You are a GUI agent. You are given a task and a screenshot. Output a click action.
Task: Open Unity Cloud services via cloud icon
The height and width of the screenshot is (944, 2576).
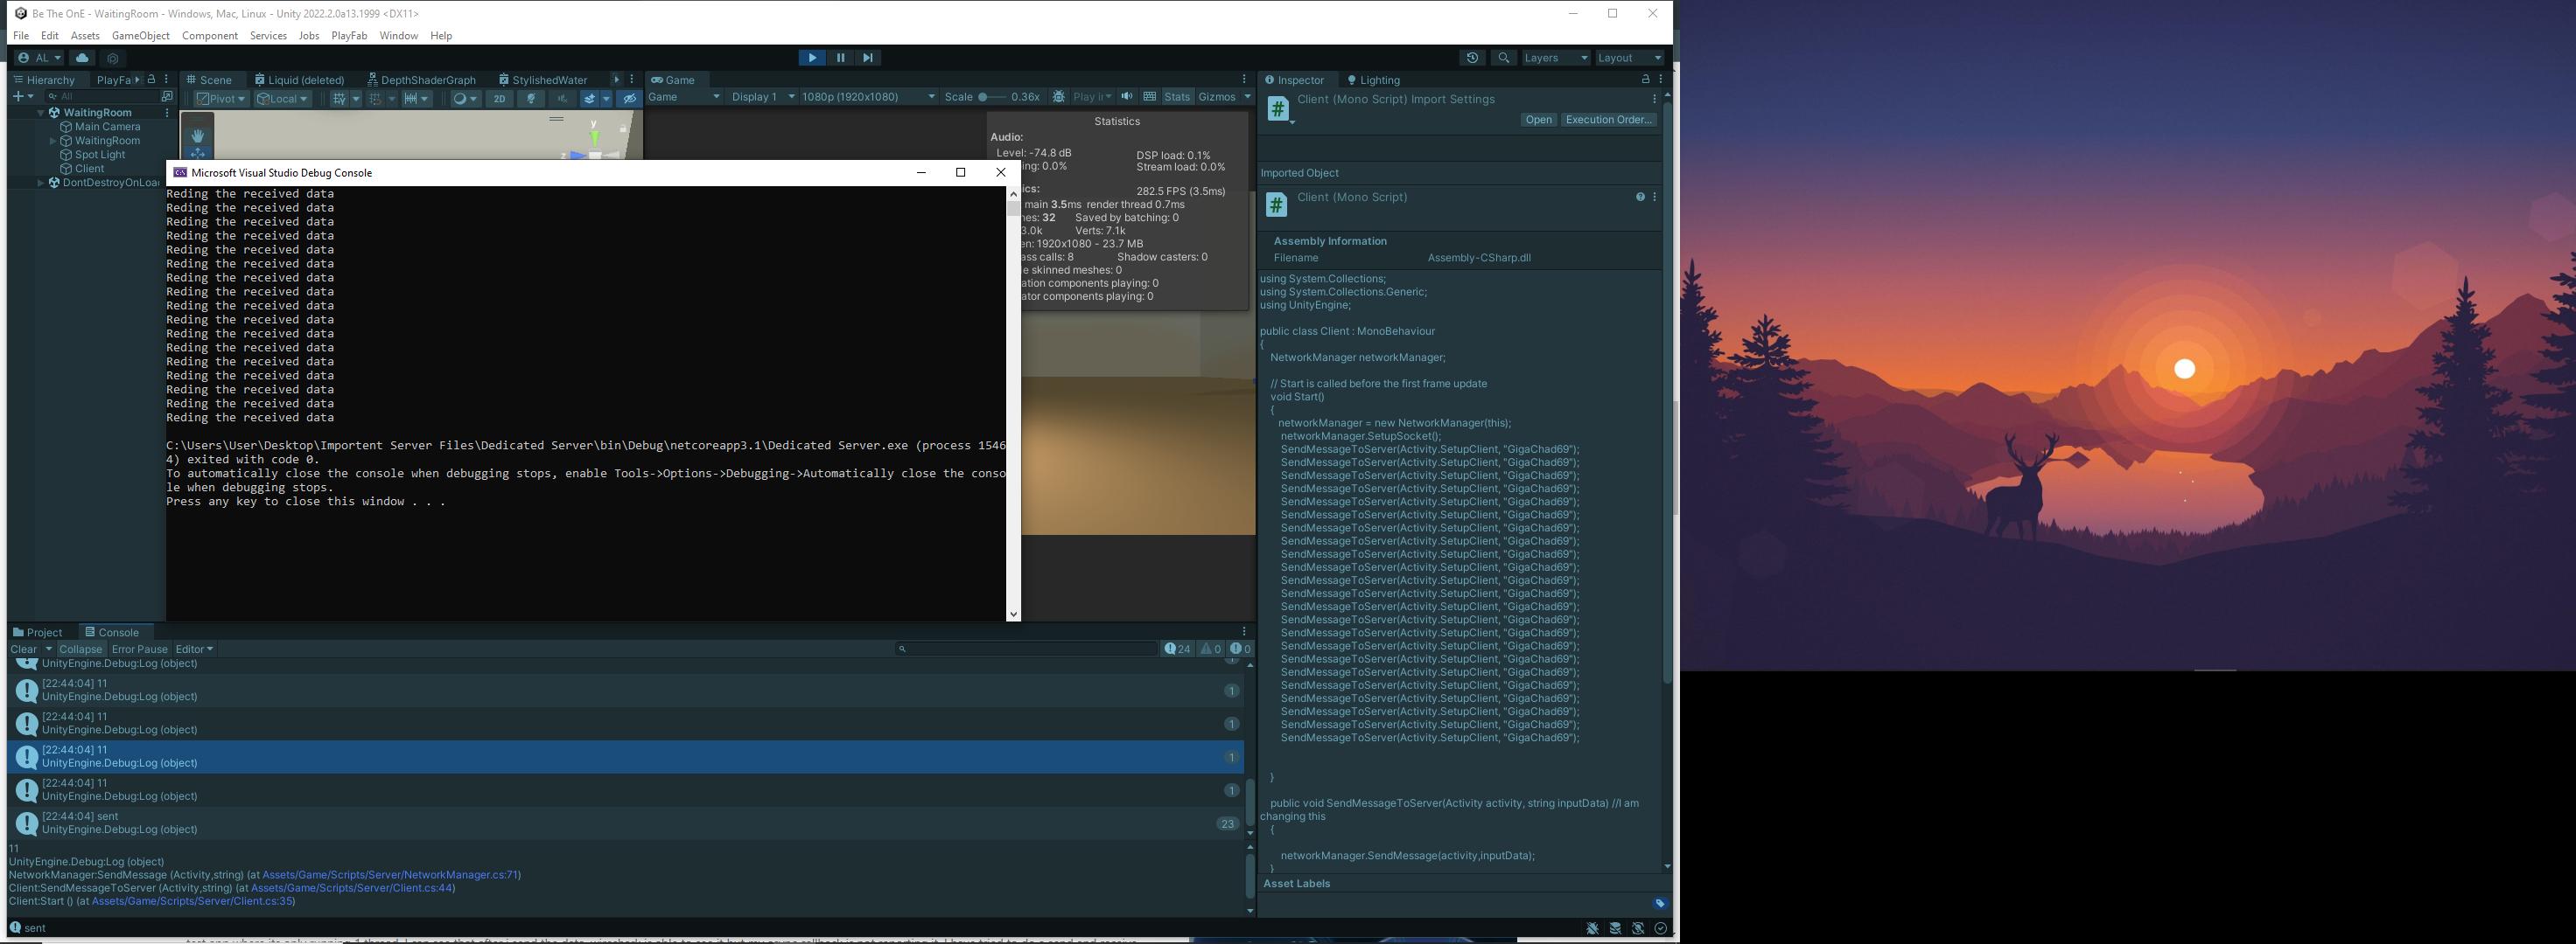(x=82, y=58)
